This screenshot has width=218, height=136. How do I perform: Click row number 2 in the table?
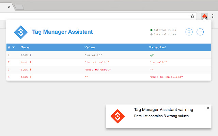[9, 62]
